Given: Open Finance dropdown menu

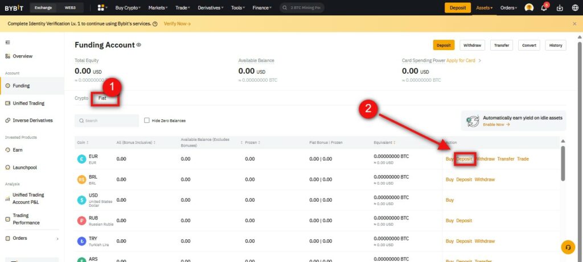Looking at the screenshot, I should pyautogui.click(x=262, y=8).
